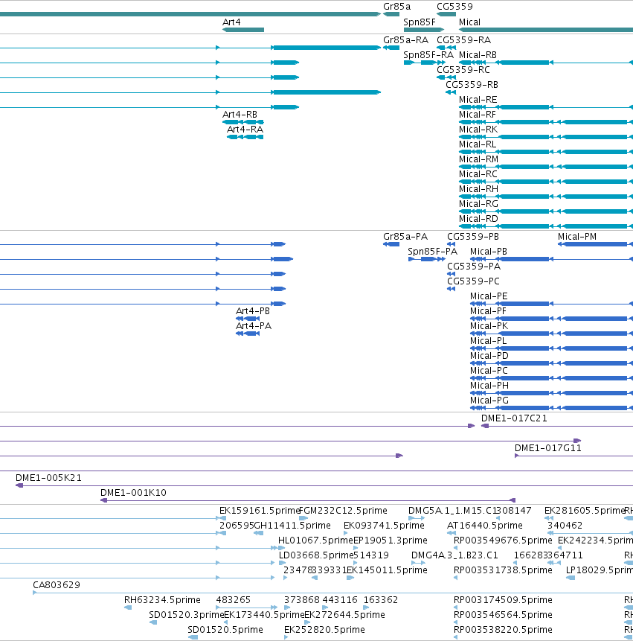Image resolution: width=633 pixels, height=641 pixels.
Task: Open the Mical-RL transcript label
Action: coord(478,144)
